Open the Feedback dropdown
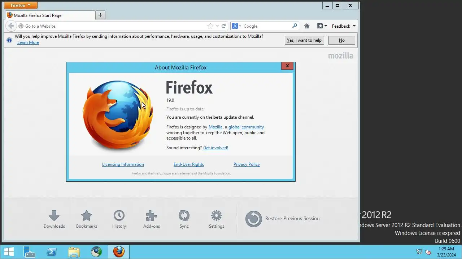 (344, 26)
